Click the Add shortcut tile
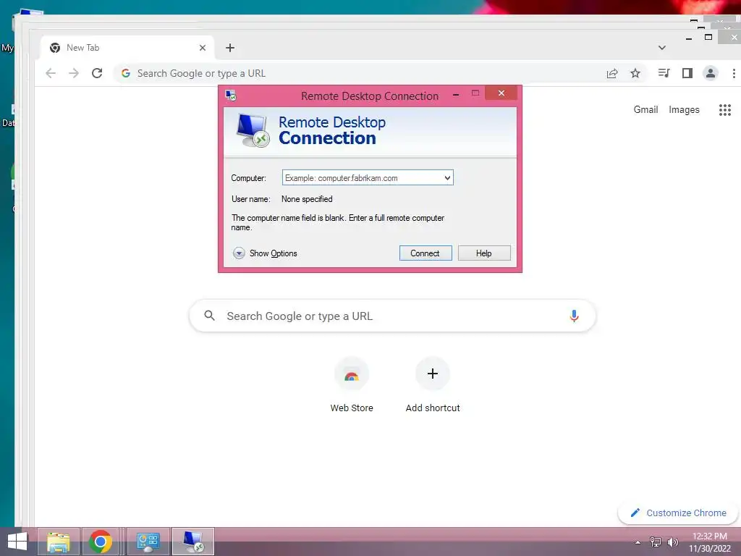Image resolution: width=741 pixels, height=556 pixels. (433, 385)
